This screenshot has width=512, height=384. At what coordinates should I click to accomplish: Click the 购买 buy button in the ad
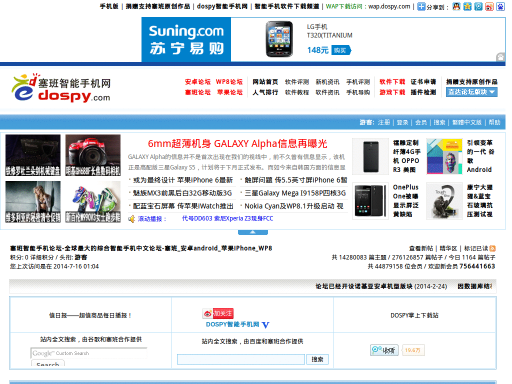[x=341, y=50]
